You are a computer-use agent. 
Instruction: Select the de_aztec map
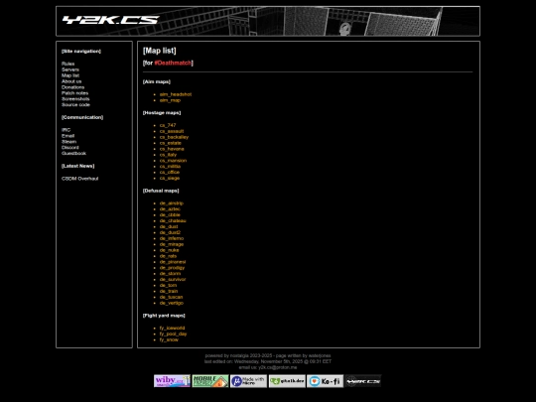click(x=170, y=209)
